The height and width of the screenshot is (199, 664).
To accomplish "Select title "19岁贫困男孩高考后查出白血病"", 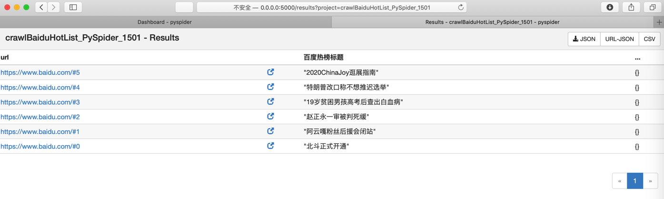I will (x=353, y=102).
